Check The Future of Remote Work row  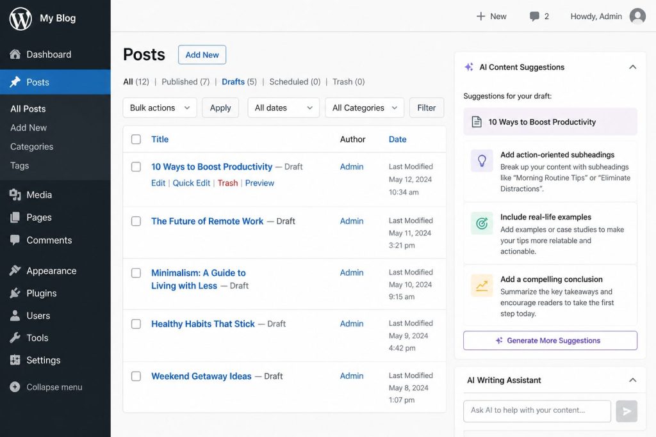pos(136,221)
